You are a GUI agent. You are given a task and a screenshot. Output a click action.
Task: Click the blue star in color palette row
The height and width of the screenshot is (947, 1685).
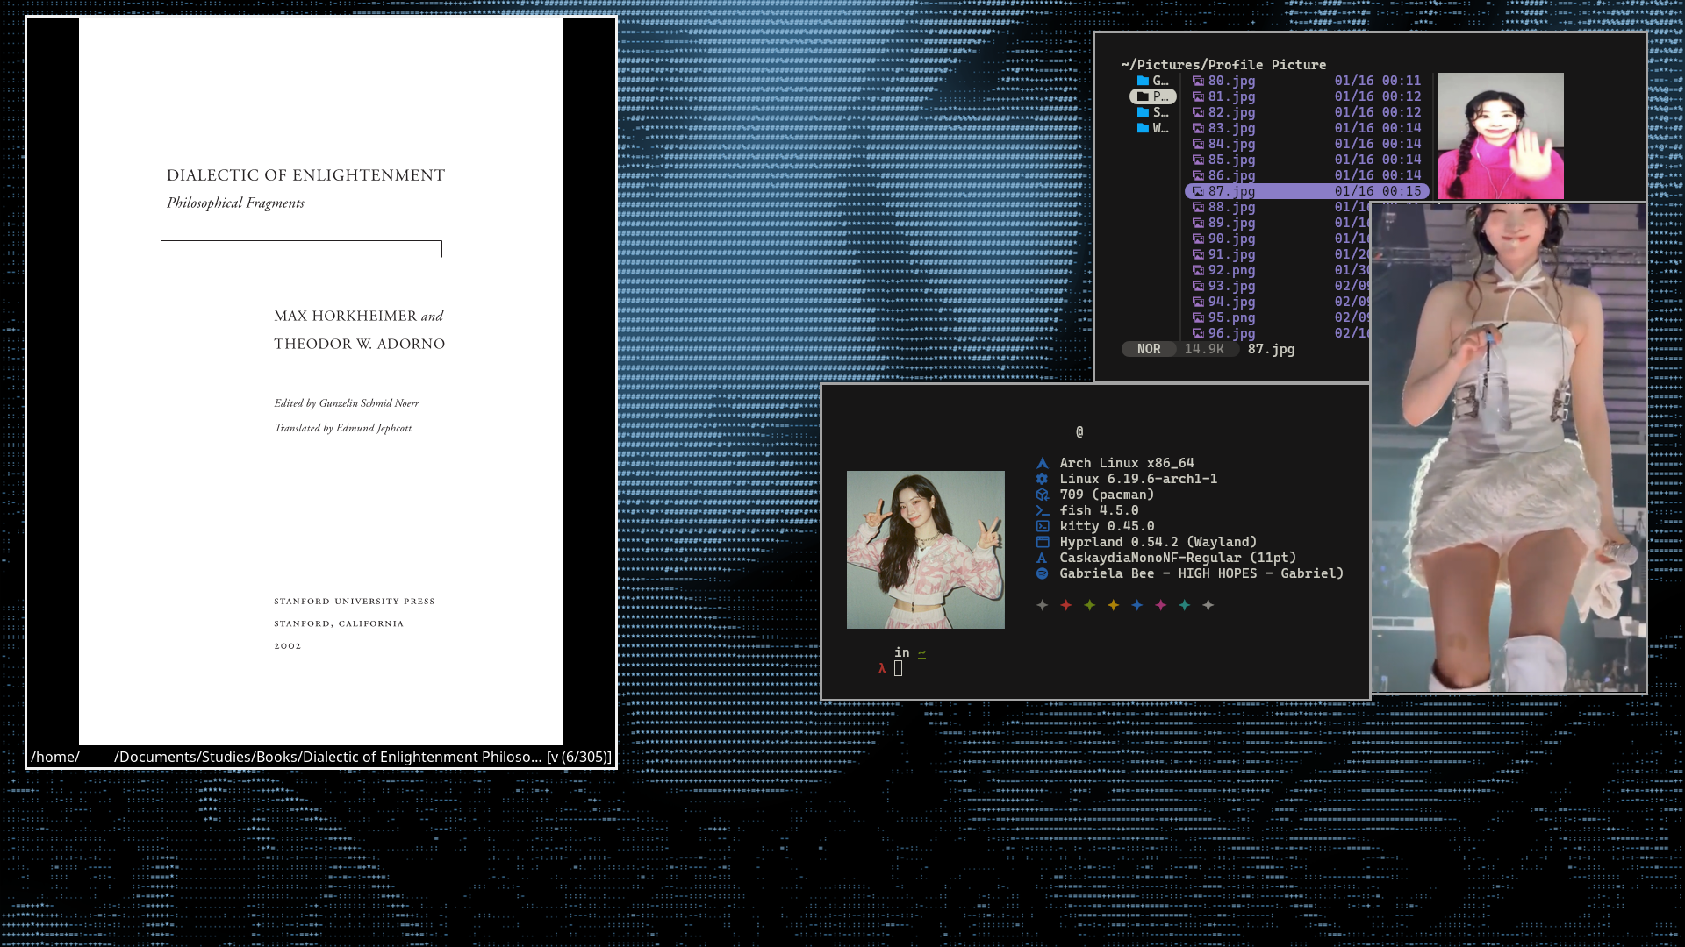click(x=1137, y=605)
